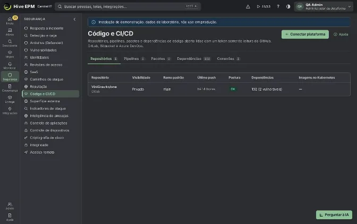Click the Repositório column header
This screenshot has width=357, height=224.
point(100,78)
